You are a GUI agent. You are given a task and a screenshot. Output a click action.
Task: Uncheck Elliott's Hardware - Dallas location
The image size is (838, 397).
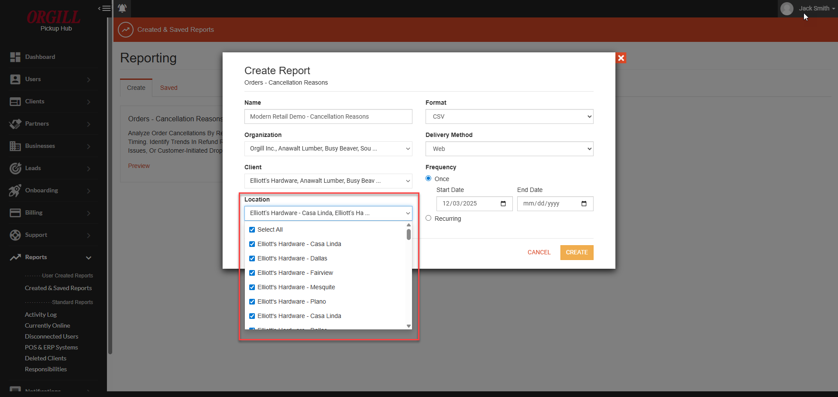(x=252, y=259)
